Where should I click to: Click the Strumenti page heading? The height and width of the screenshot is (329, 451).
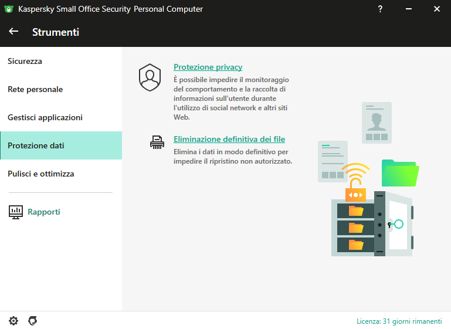[56, 32]
